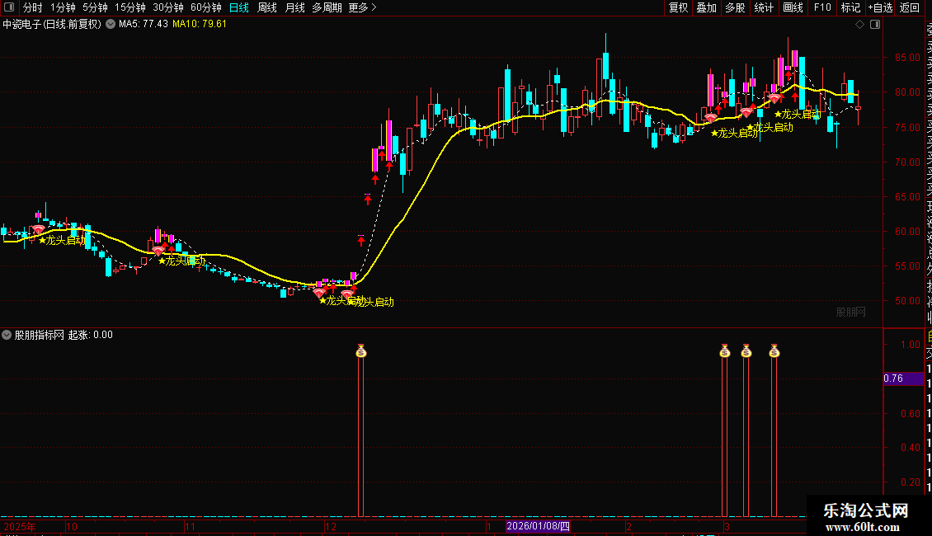Screen dimensions: 932x536
Task: Click the 标记 mark button
Action: [850, 7]
